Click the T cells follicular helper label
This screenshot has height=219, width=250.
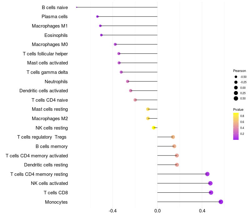45,54
